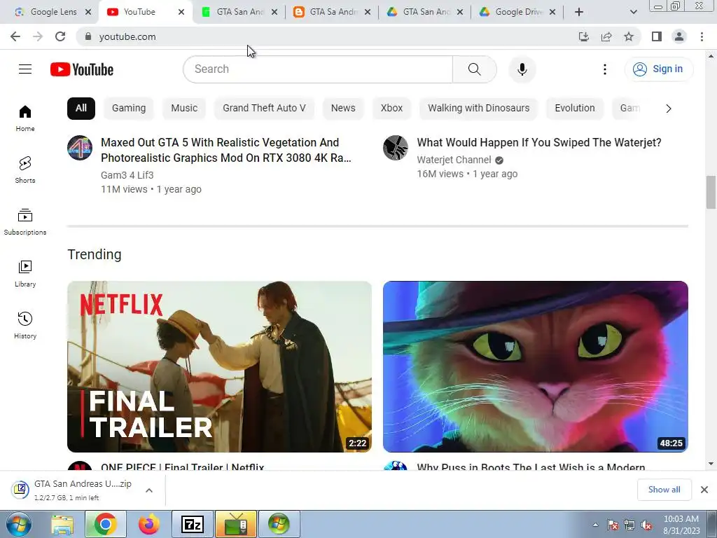
Task: Bookmark this page with the star
Action: pyautogui.click(x=629, y=36)
